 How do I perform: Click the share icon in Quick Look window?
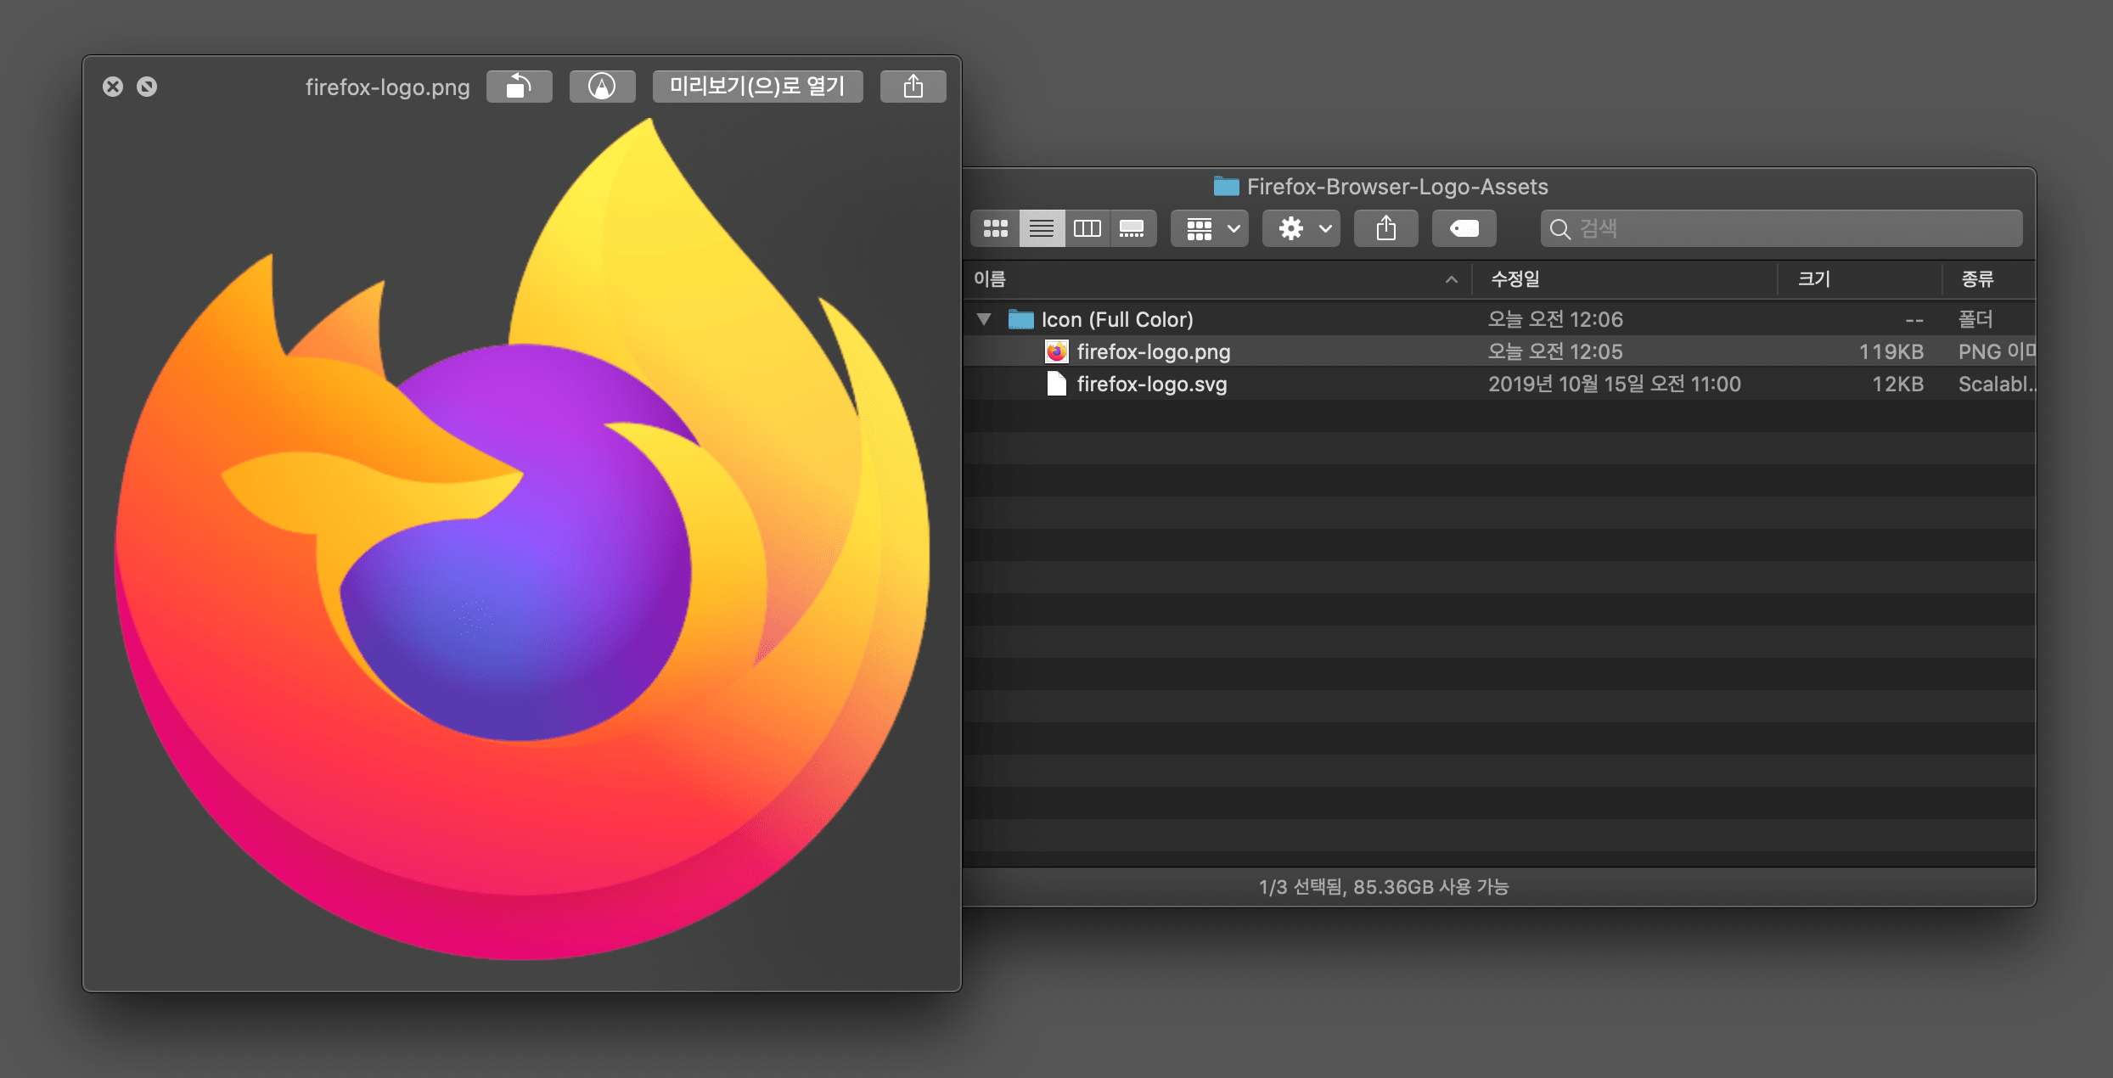tap(913, 87)
